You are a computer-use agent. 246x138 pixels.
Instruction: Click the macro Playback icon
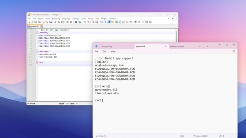[x=143, y=22]
